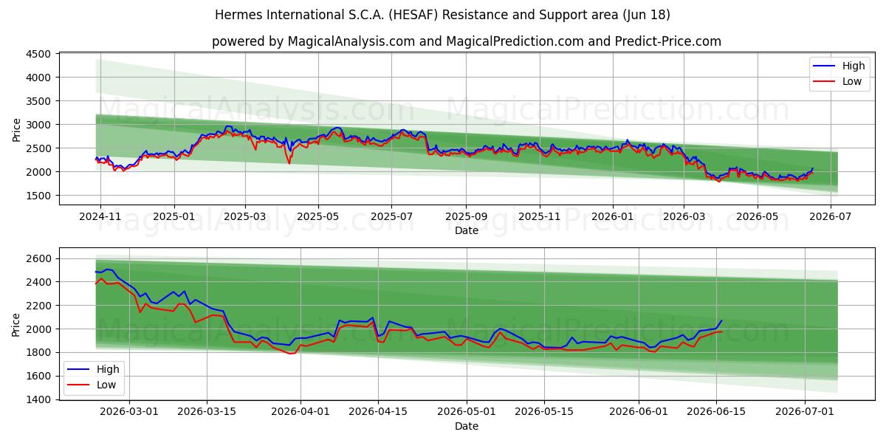Click the lower chart date tick 2026-06-15
This screenshot has width=886, height=443.
[x=716, y=413]
